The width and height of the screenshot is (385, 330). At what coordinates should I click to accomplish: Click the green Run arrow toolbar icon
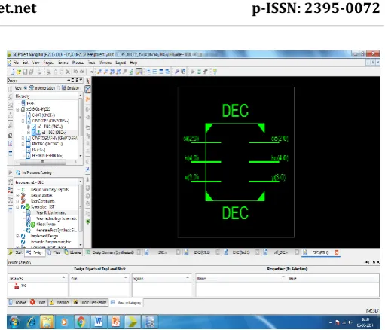pyautogui.click(x=192, y=72)
